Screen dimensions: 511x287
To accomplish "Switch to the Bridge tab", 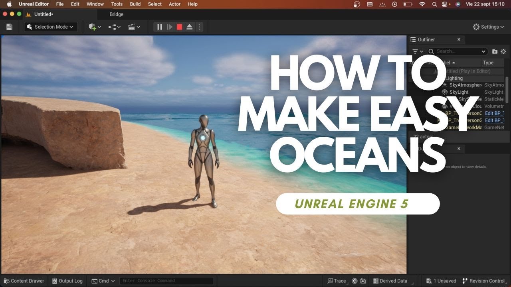I will 117,14.
